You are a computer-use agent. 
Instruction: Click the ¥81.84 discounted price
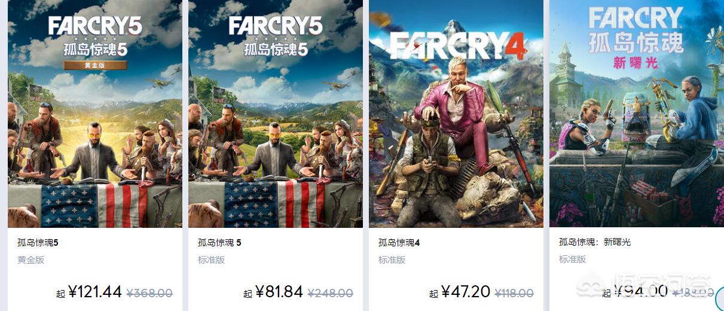coord(279,292)
